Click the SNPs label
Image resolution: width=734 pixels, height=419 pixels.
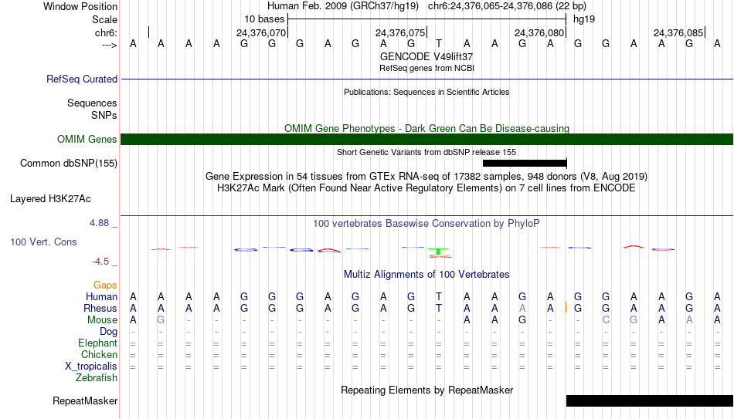[104, 115]
